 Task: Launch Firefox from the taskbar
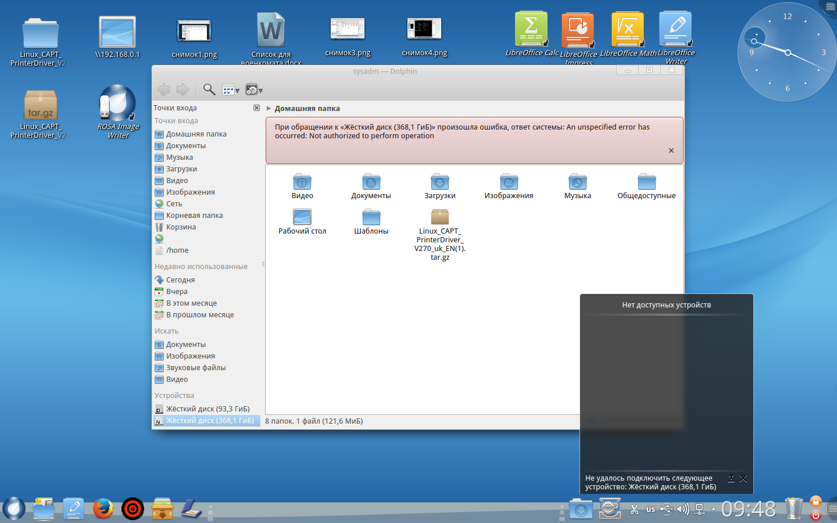pyautogui.click(x=103, y=508)
